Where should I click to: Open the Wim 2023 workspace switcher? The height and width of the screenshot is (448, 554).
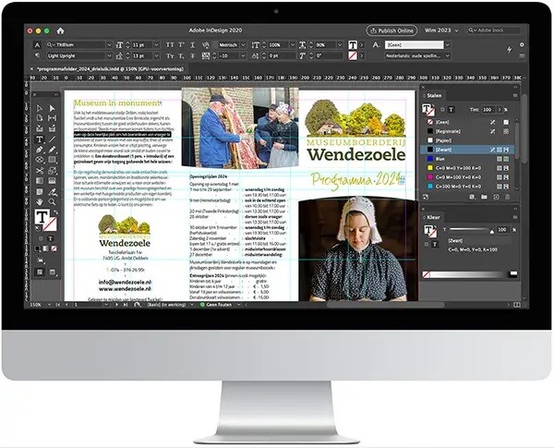click(441, 30)
